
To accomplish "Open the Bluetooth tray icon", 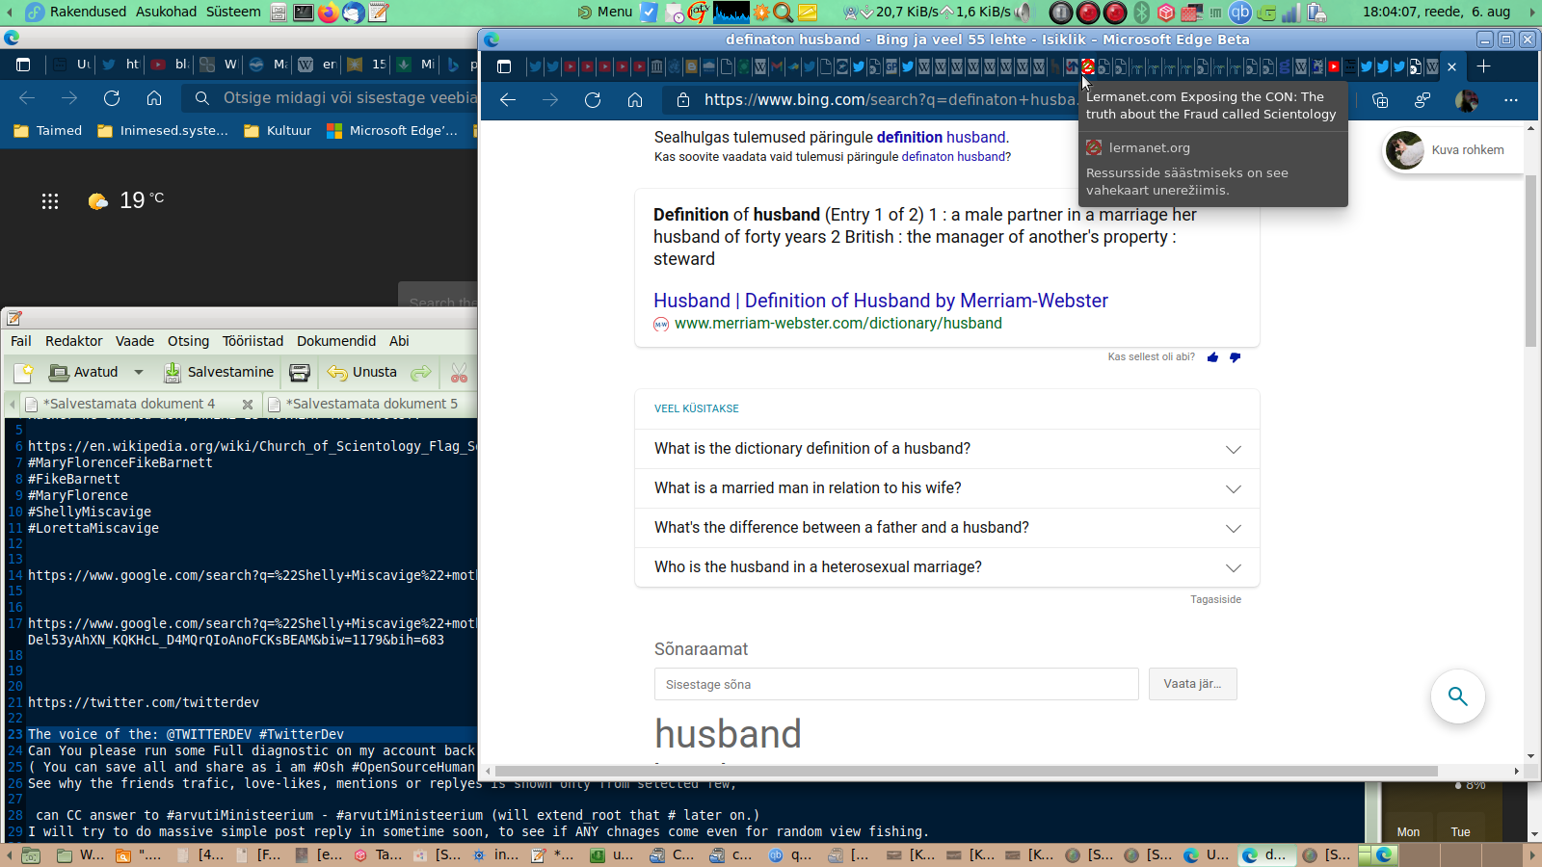I will point(1142,13).
